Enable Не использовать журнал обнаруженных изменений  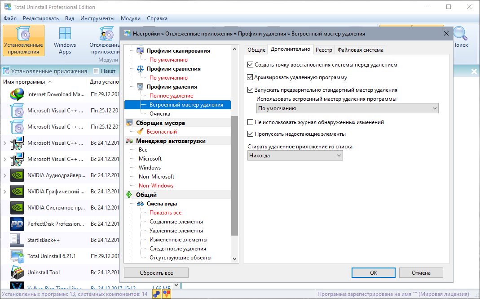coord(250,122)
